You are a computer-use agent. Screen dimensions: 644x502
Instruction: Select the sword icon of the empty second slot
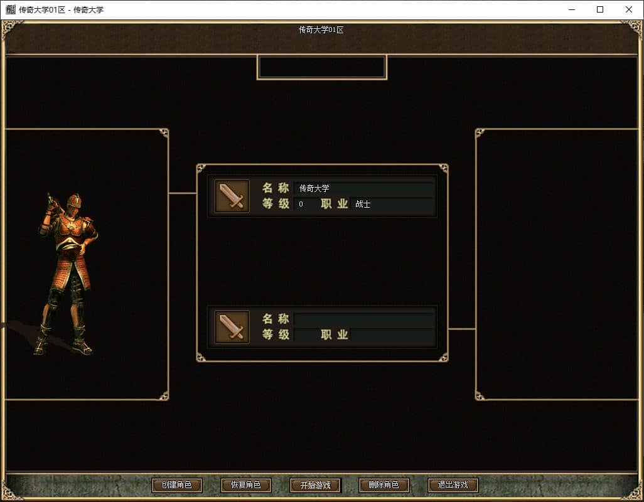pyautogui.click(x=232, y=327)
